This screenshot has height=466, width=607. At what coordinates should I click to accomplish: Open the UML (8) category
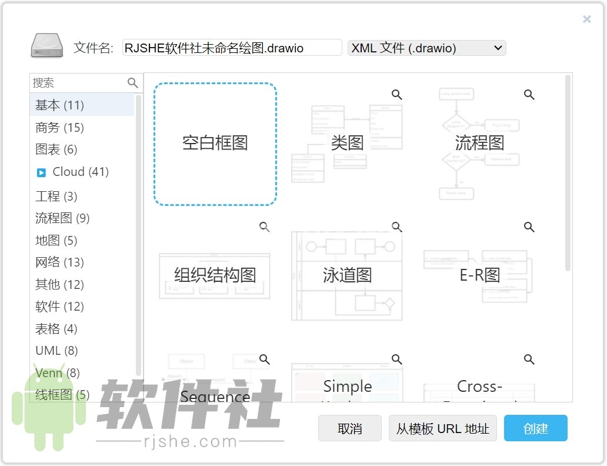[x=56, y=351]
